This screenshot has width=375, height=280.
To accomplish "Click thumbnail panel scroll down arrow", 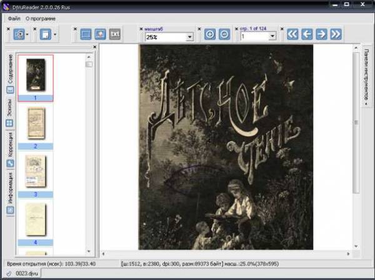I will [x=89, y=251].
